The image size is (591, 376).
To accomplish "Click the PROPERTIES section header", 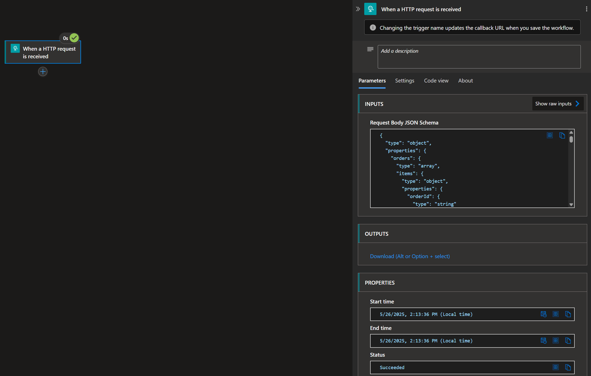I will tap(472, 283).
